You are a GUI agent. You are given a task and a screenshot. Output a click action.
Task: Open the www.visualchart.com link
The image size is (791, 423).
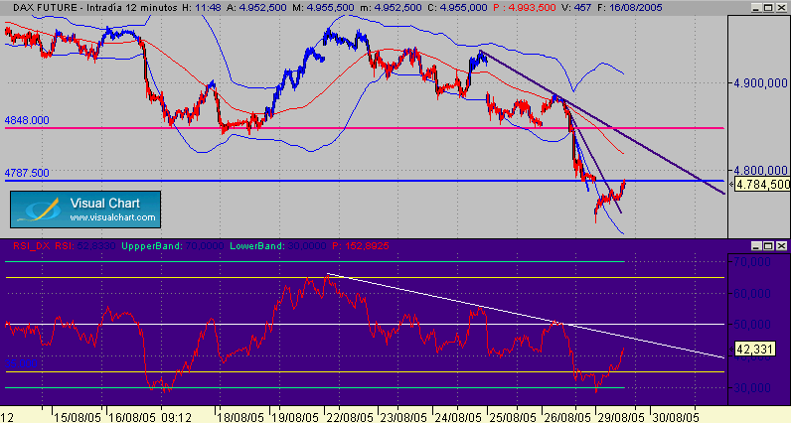pos(112,217)
